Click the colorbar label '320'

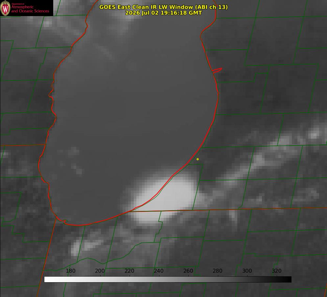277,271
